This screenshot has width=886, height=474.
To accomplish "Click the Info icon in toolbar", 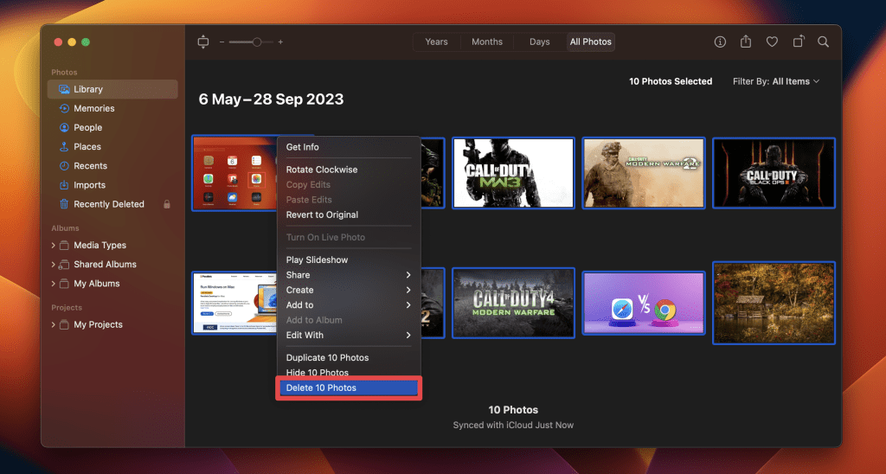I will point(720,42).
